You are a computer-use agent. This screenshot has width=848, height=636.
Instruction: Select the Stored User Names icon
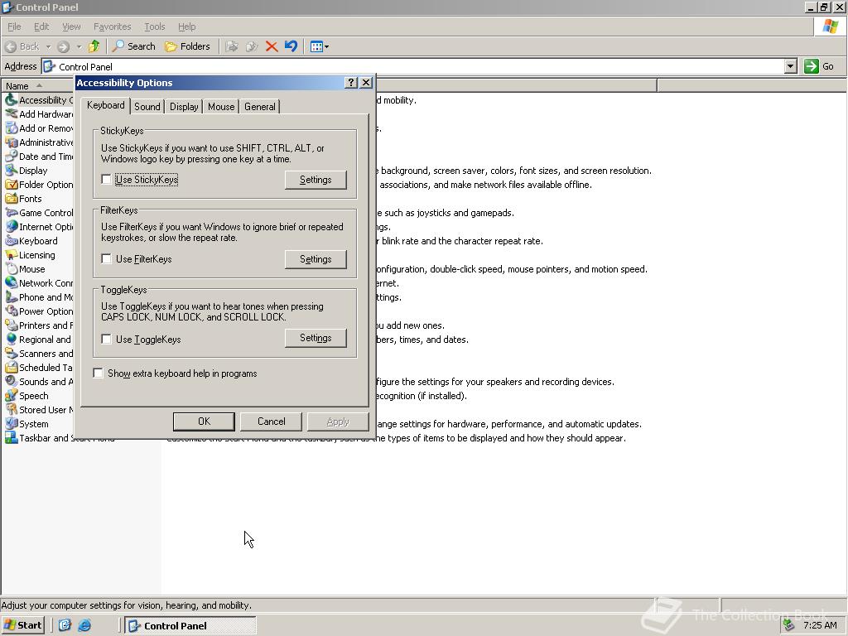coord(12,409)
